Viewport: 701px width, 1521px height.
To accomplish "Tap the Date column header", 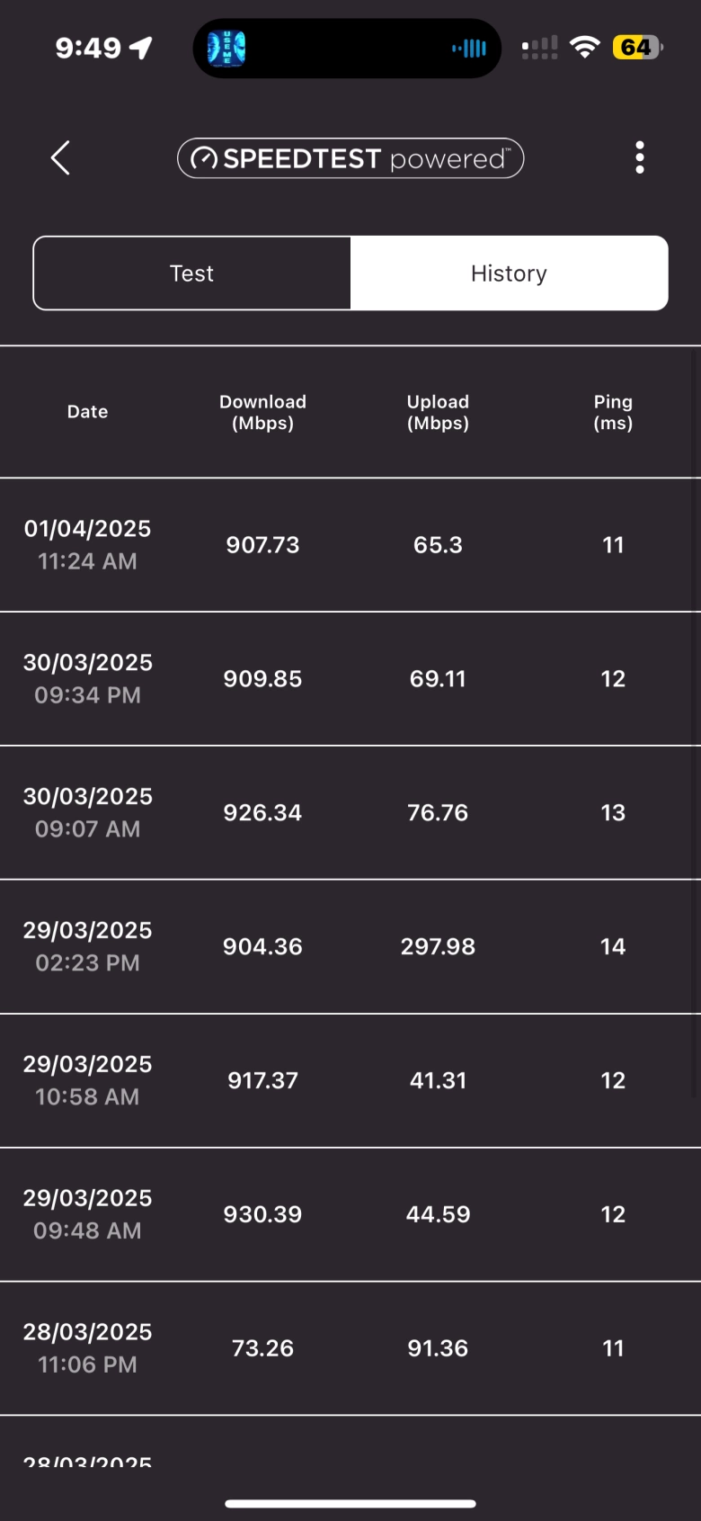I will pyautogui.click(x=87, y=412).
